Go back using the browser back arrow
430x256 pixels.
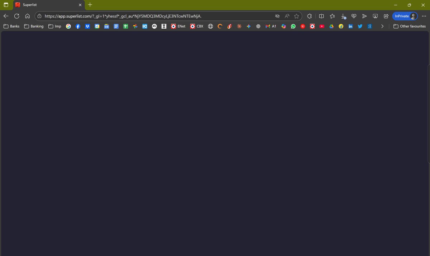pyautogui.click(x=6, y=16)
